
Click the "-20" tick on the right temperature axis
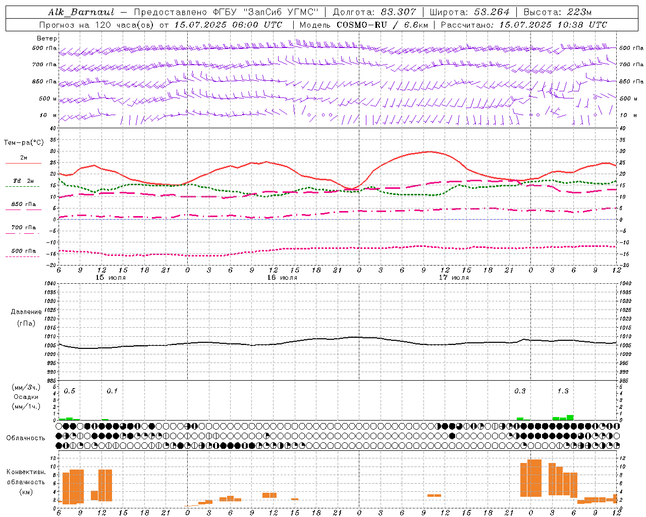tap(624, 265)
